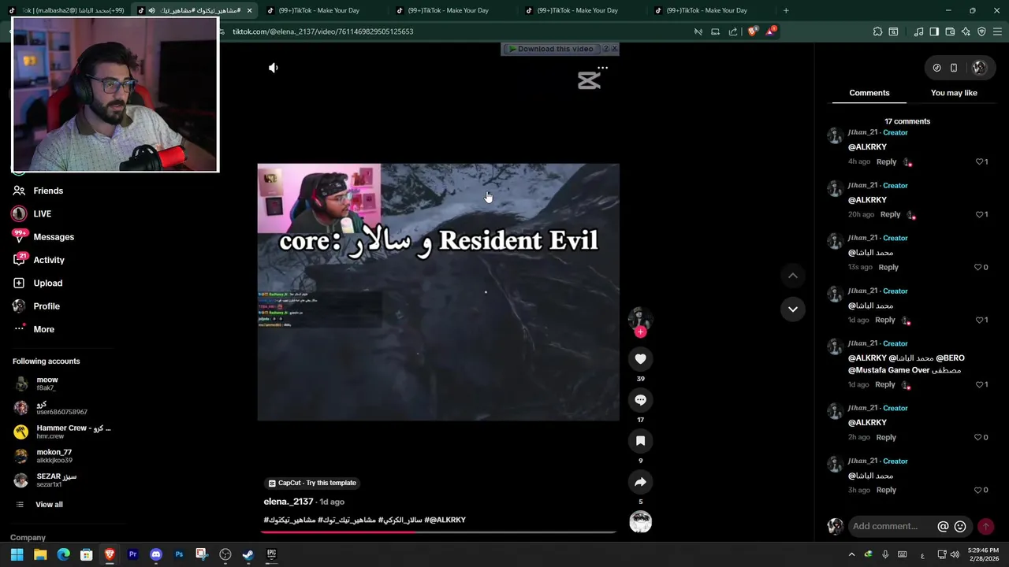The width and height of the screenshot is (1009, 567).
Task: Switch to the You may like tab
Action: pos(954,93)
